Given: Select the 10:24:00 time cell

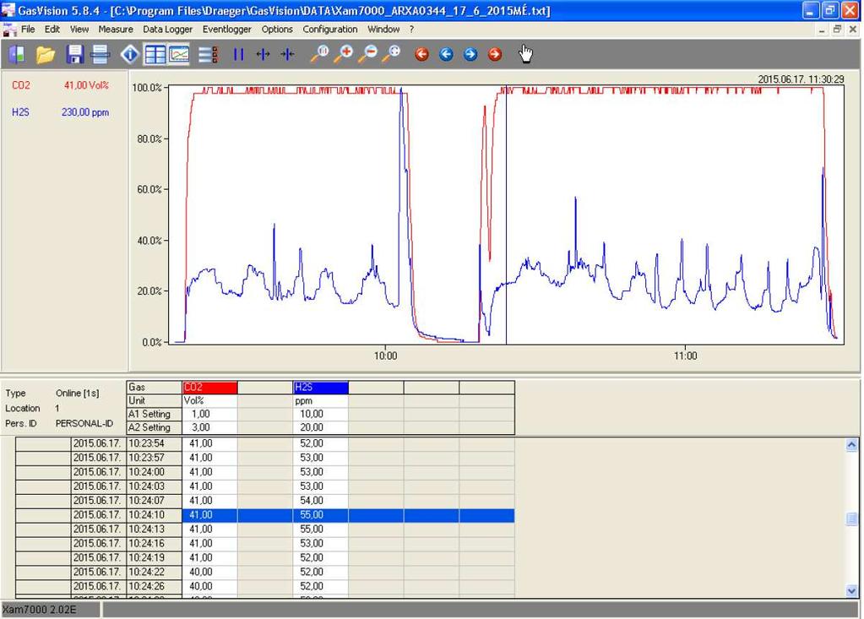Looking at the screenshot, I should coord(155,472).
